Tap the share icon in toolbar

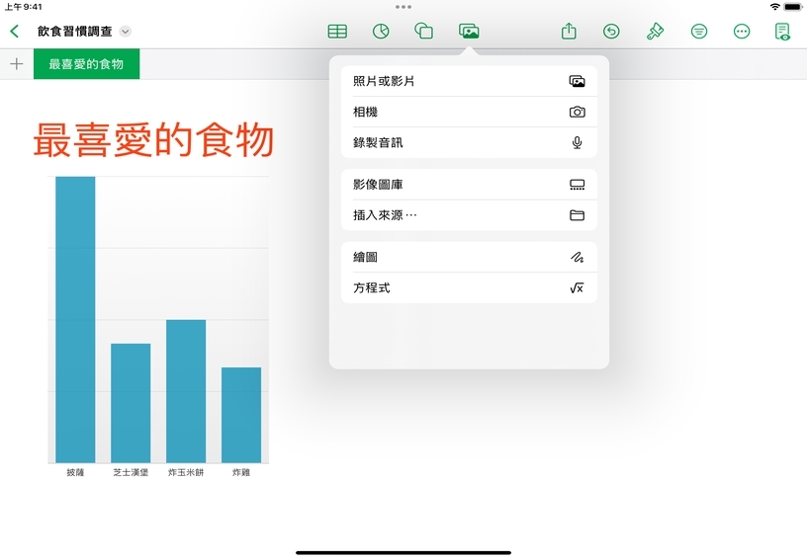[569, 32]
